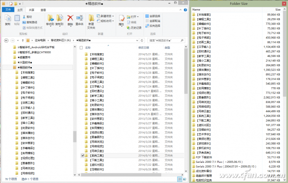Screen dimensions: 288x183
Task: Click 全部选择 (Select all) in ribbon
Action: (x=153, y=16)
